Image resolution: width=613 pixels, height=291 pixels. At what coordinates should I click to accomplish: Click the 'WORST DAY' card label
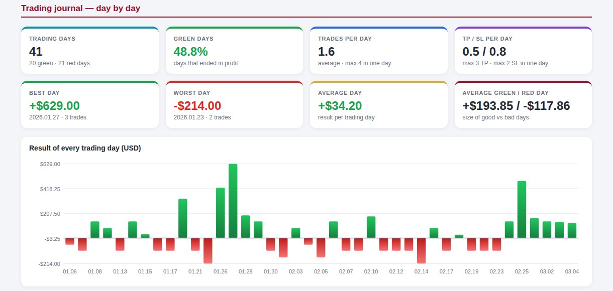coord(192,93)
